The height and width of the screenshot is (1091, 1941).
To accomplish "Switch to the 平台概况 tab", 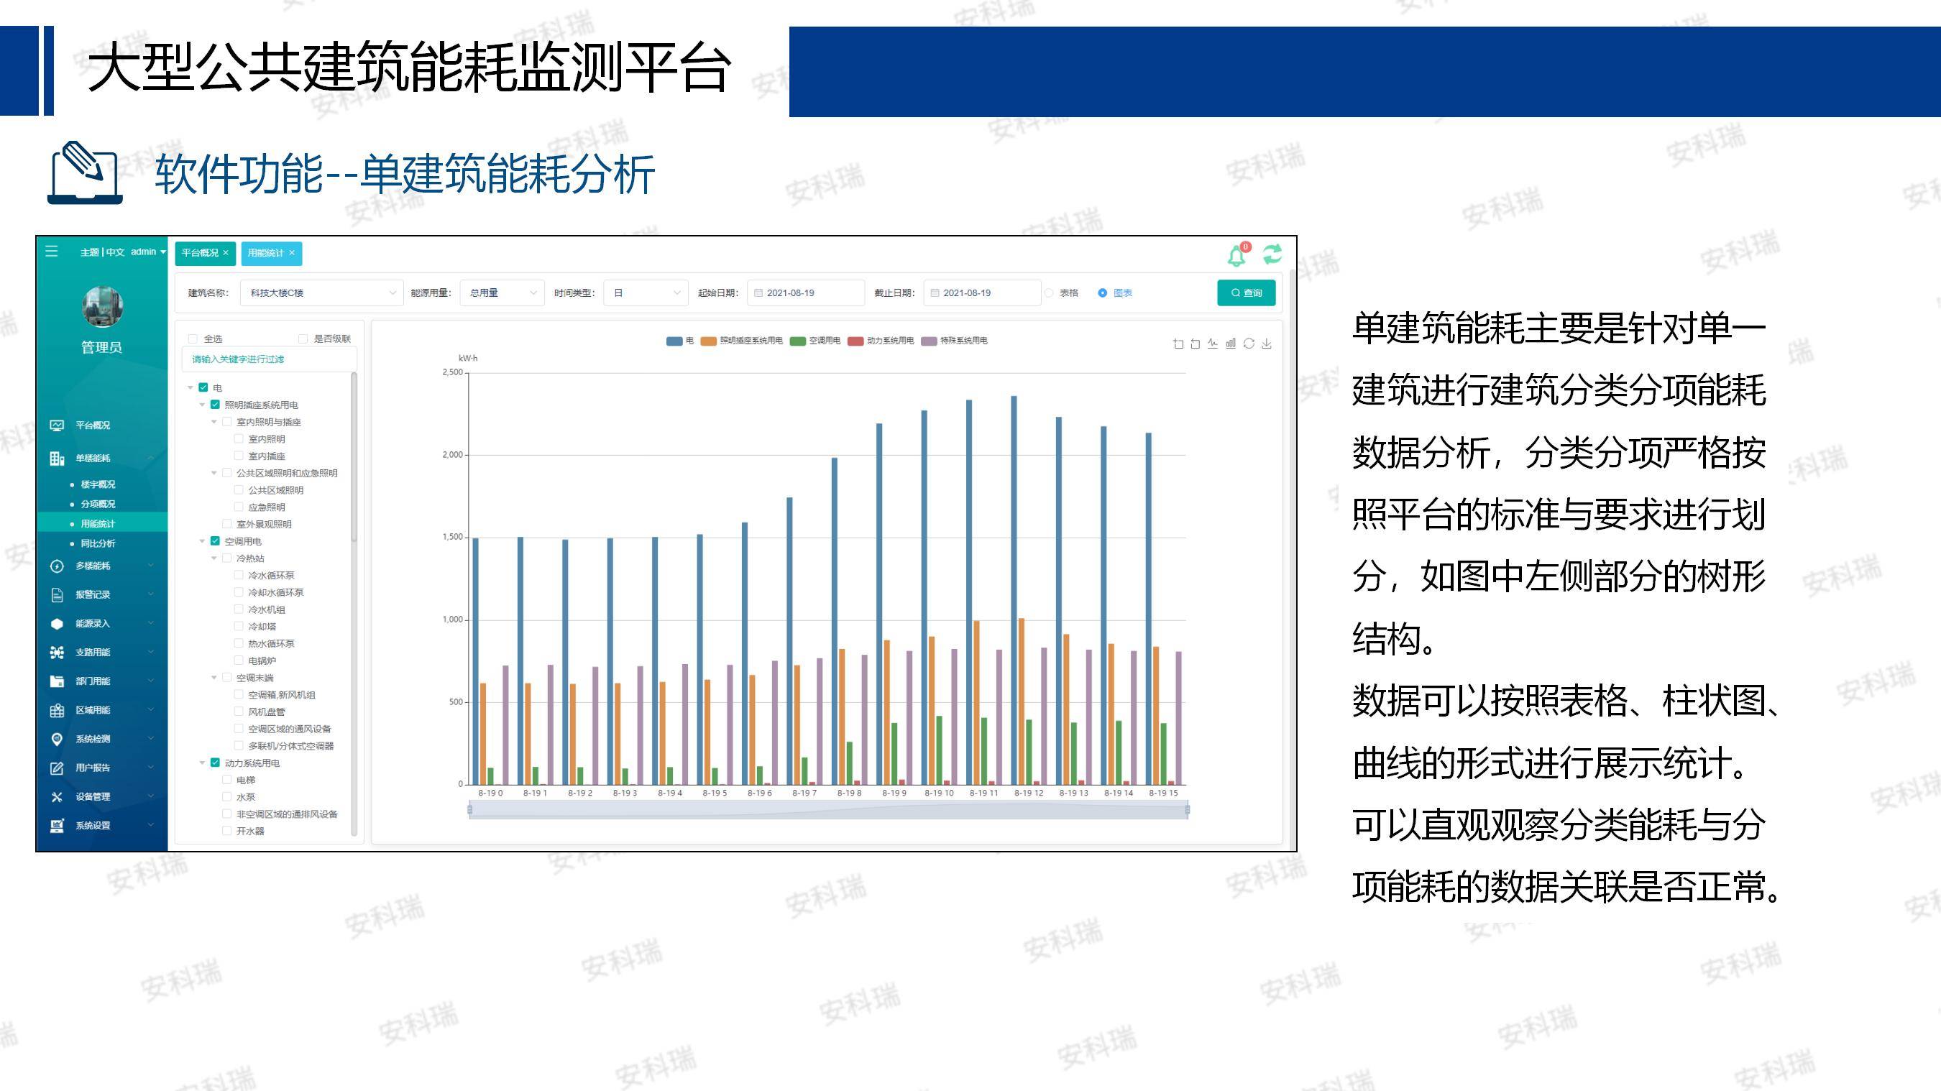I will tap(200, 253).
